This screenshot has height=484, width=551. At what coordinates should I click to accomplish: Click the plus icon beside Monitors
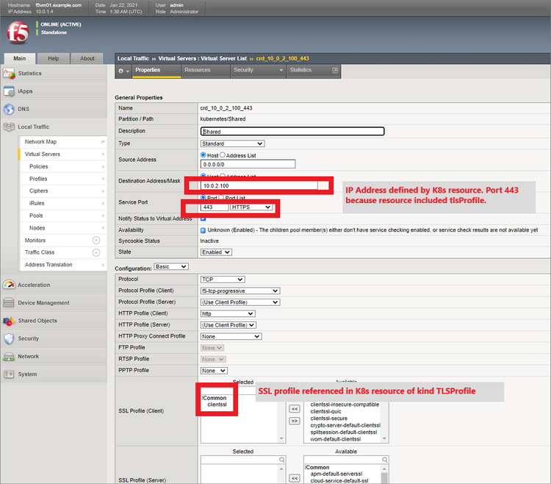pos(96,241)
